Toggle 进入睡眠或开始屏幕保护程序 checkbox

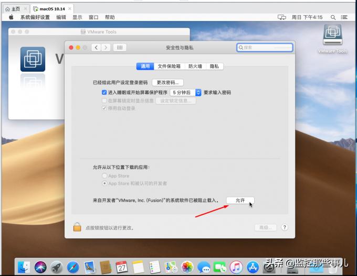104,92
